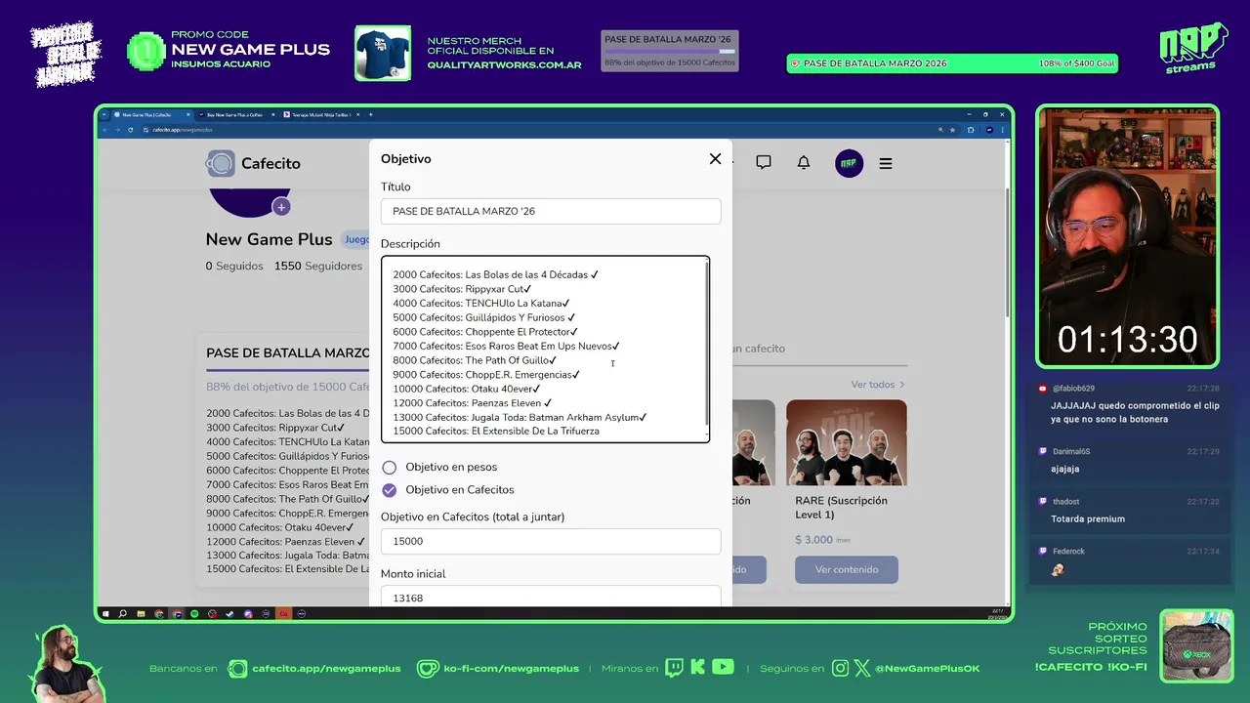Close the Objetivo dialog with the X
The width and height of the screenshot is (1250, 703).
(715, 159)
